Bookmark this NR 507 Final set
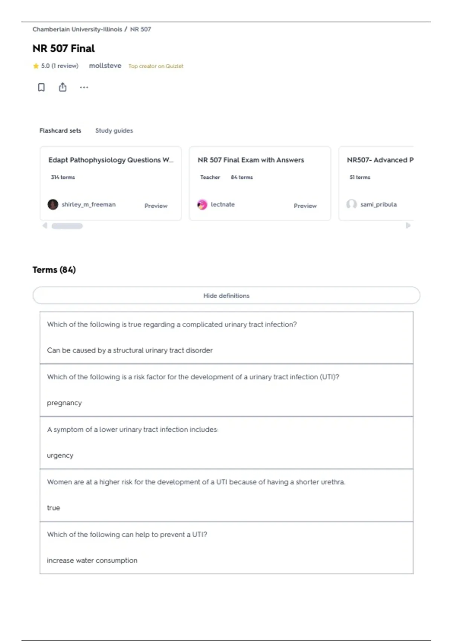The image size is (452, 641). coord(41,87)
